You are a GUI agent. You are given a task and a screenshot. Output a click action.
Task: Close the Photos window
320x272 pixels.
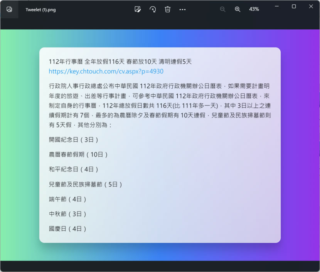(x=311, y=6)
